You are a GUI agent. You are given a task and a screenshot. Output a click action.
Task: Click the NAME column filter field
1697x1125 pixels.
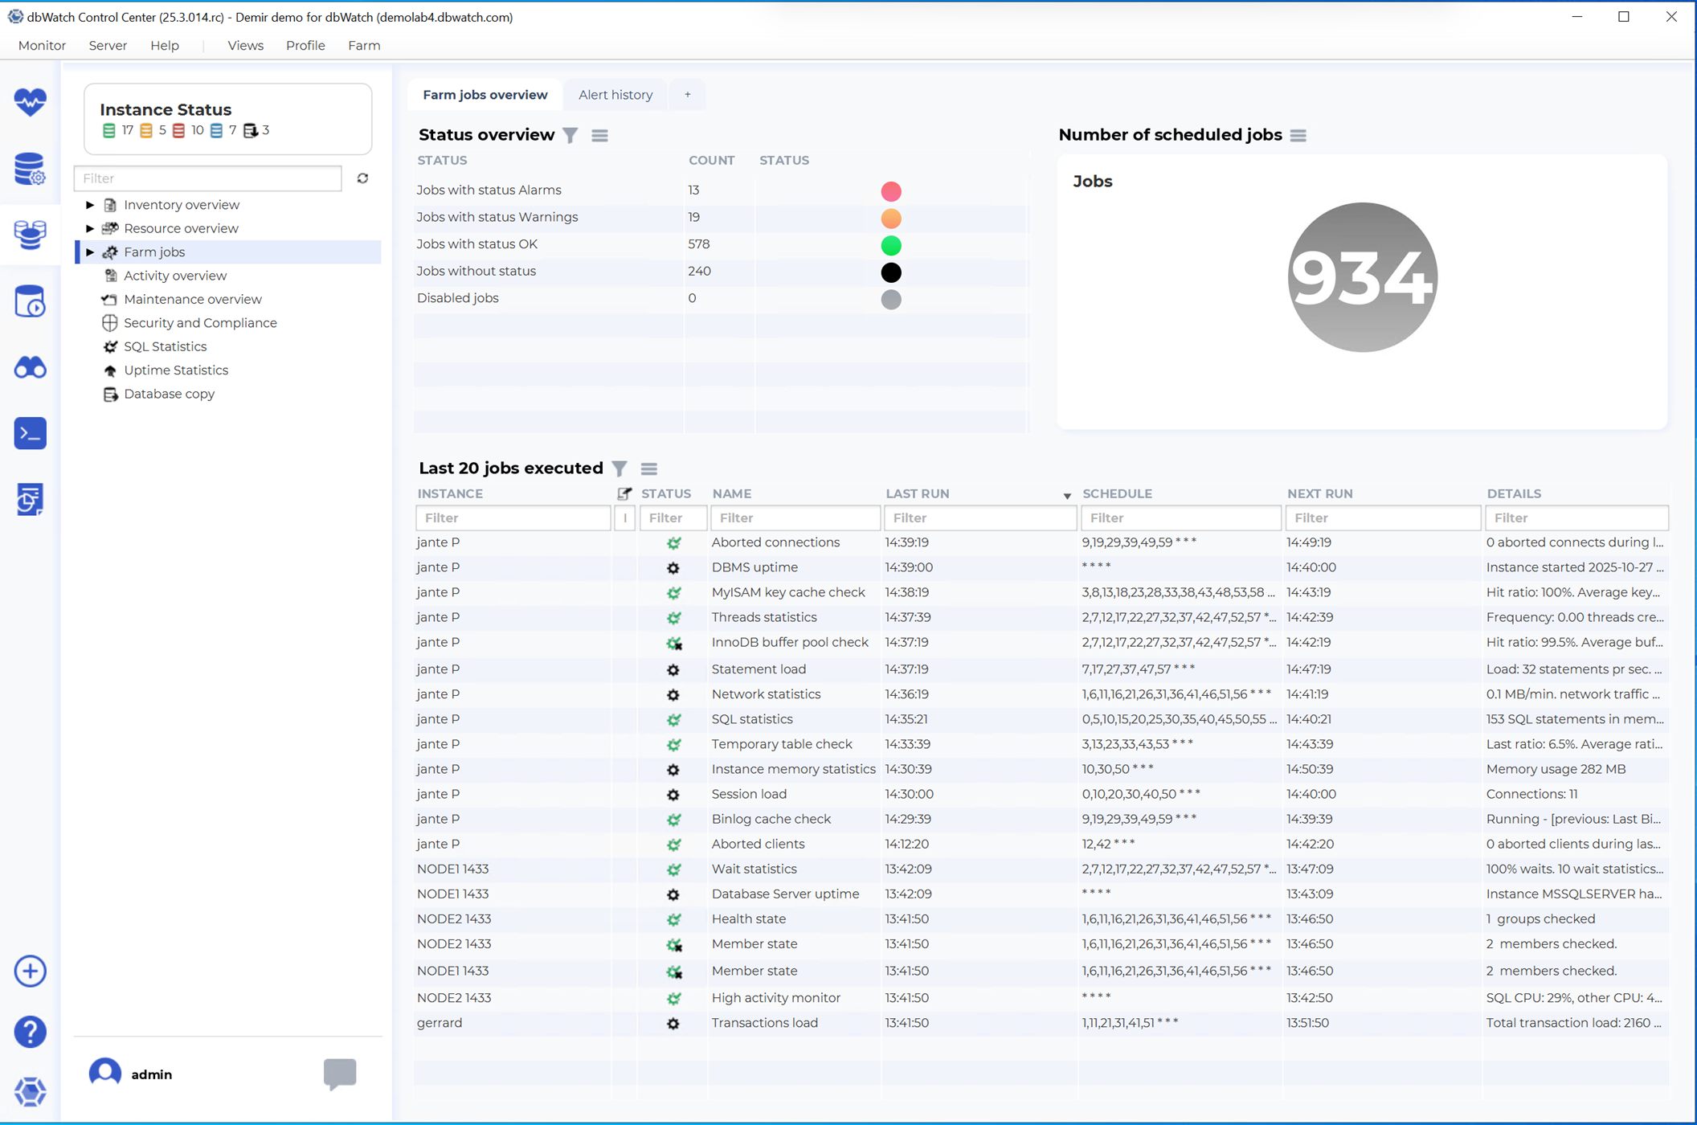click(x=794, y=518)
